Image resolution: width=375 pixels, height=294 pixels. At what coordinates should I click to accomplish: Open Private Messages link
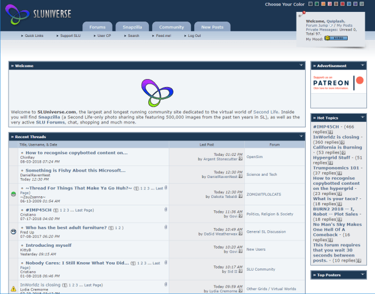[322, 30]
